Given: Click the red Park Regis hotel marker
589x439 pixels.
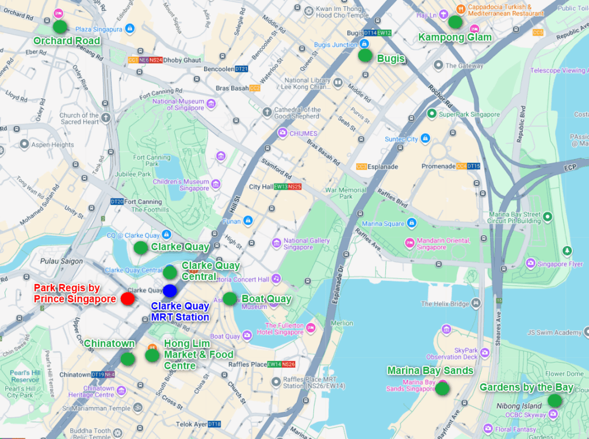Looking at the screenshot, I should click(128, 299).
